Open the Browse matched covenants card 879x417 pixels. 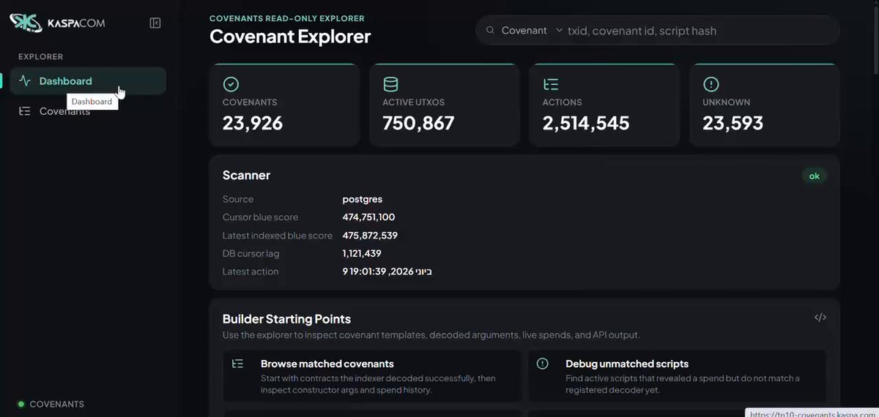pyautogui.click(x=372, y=376)
